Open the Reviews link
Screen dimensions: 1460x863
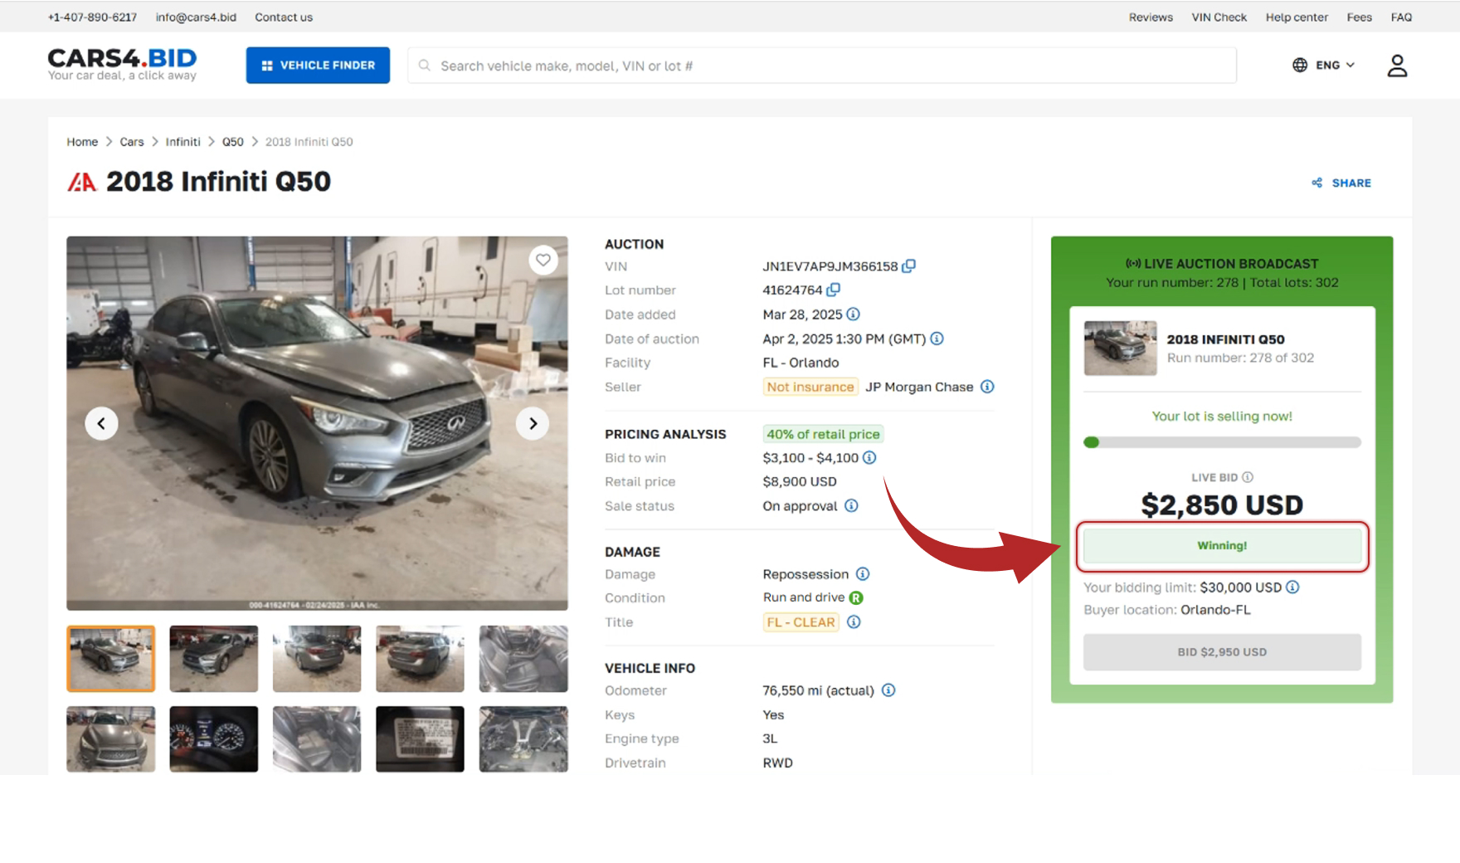[1151, 17]
